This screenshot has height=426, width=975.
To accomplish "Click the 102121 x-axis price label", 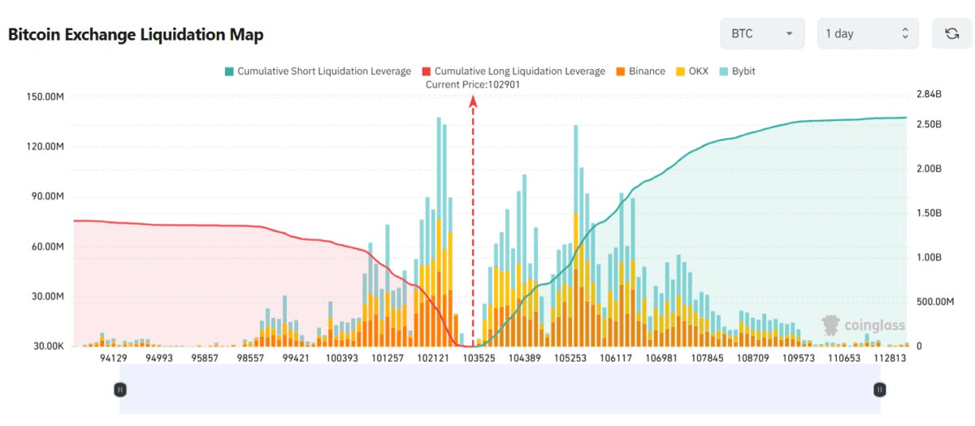I will (435, 358).
